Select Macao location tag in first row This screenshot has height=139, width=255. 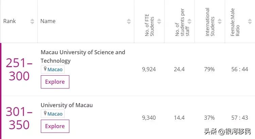(53, 69)
